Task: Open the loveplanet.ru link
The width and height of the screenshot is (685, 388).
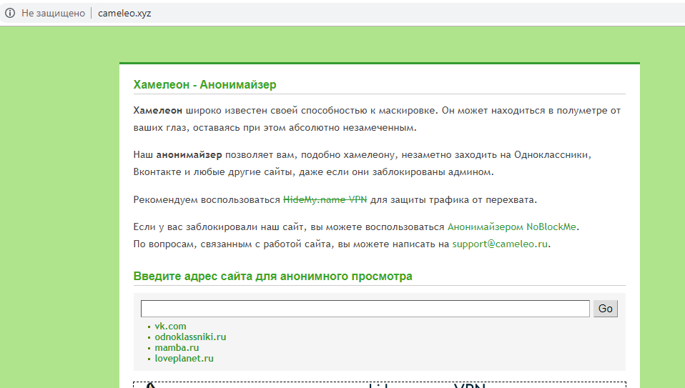Action: click(184, 358)
